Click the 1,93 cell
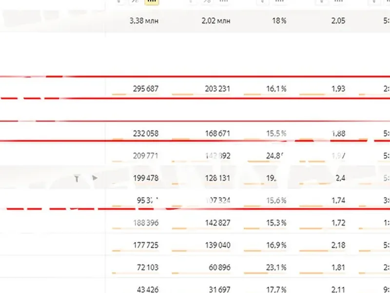The height and width of the screenshot is (293, 390). pyautogui.click(x=338, y=89)
